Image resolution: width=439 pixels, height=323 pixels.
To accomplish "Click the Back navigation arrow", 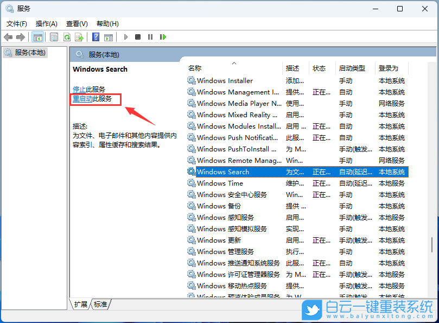I will coord(8,37).
